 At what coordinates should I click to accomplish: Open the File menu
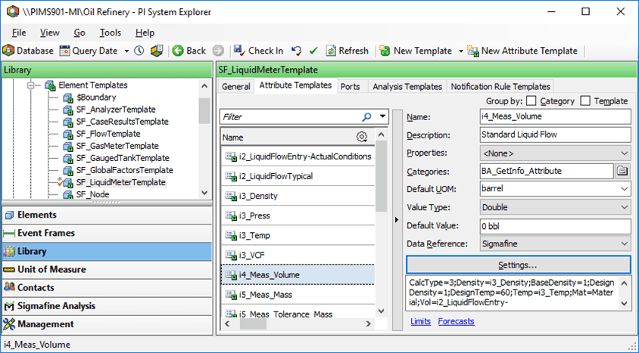tap(19, 33)
